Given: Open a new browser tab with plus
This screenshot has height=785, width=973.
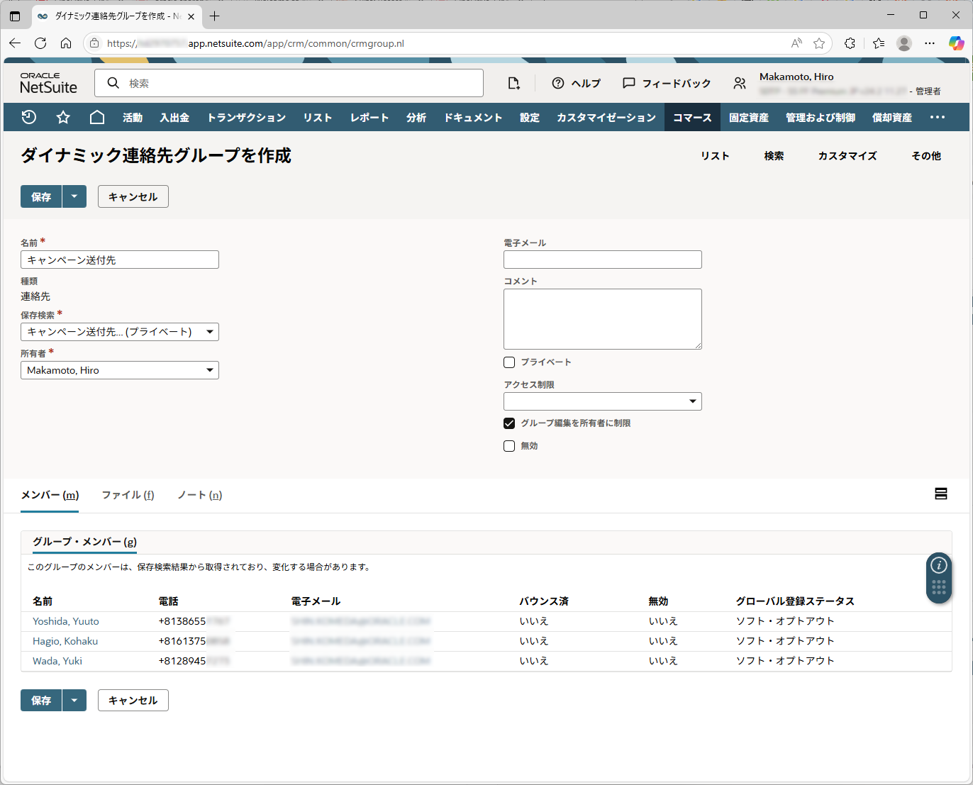Looking at the screenshot, I should coord(215,16).
